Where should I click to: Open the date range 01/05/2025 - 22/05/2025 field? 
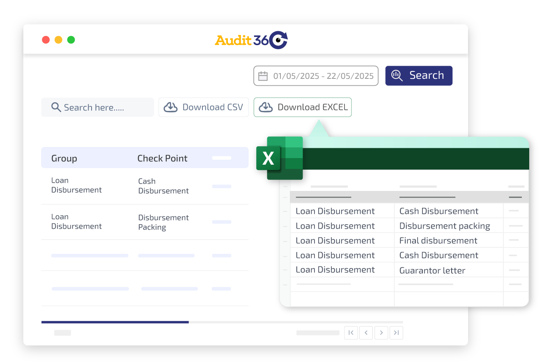coord(316,76)
